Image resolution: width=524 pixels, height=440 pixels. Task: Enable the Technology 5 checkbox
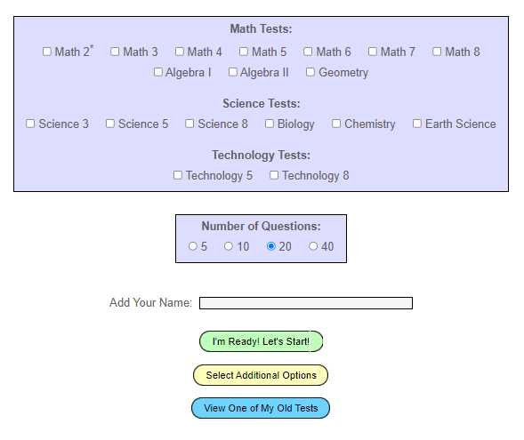click(178, 175)
